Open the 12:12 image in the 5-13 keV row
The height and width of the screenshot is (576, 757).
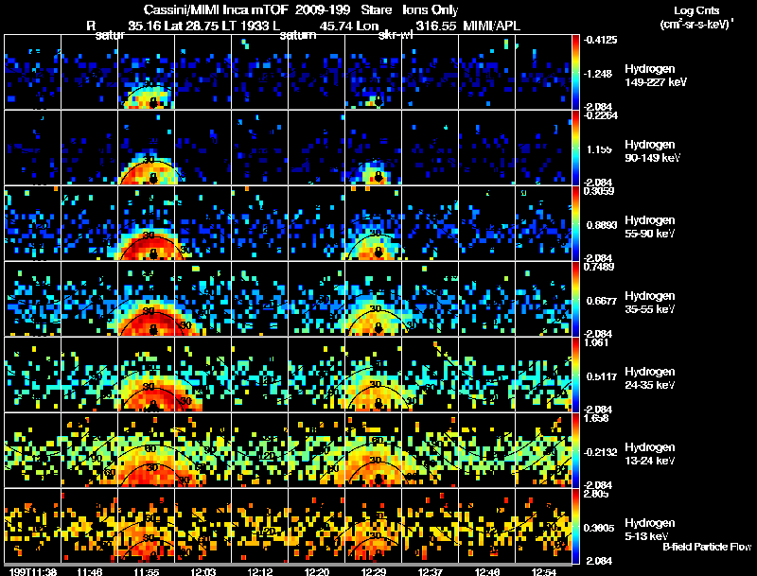tap(259, 527)
